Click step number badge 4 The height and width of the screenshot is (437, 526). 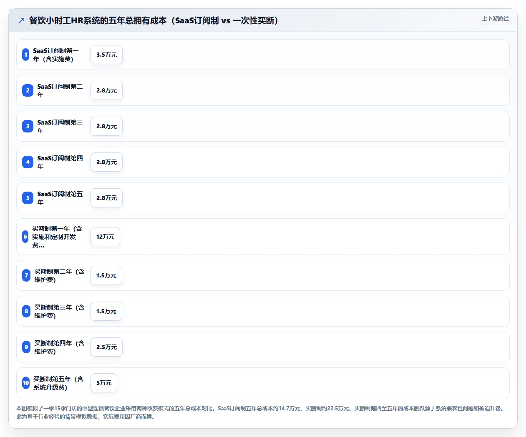(28, 162)
